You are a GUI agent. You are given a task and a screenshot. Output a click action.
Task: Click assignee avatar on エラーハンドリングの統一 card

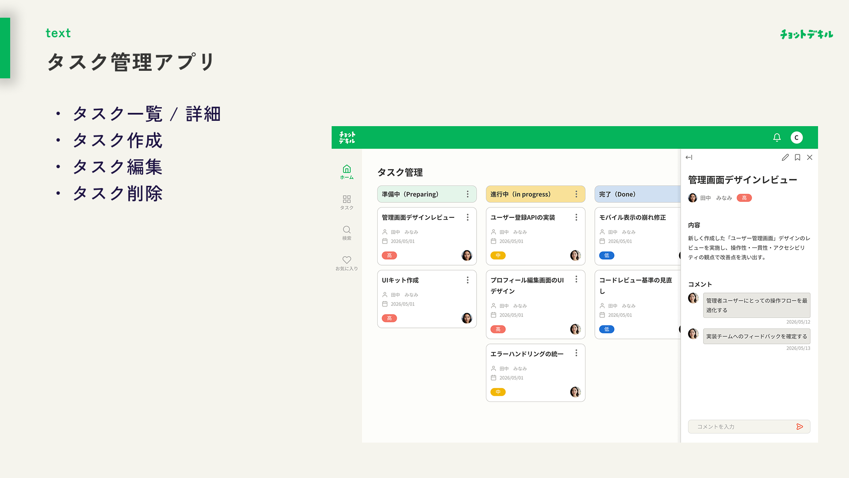[575, 392]
